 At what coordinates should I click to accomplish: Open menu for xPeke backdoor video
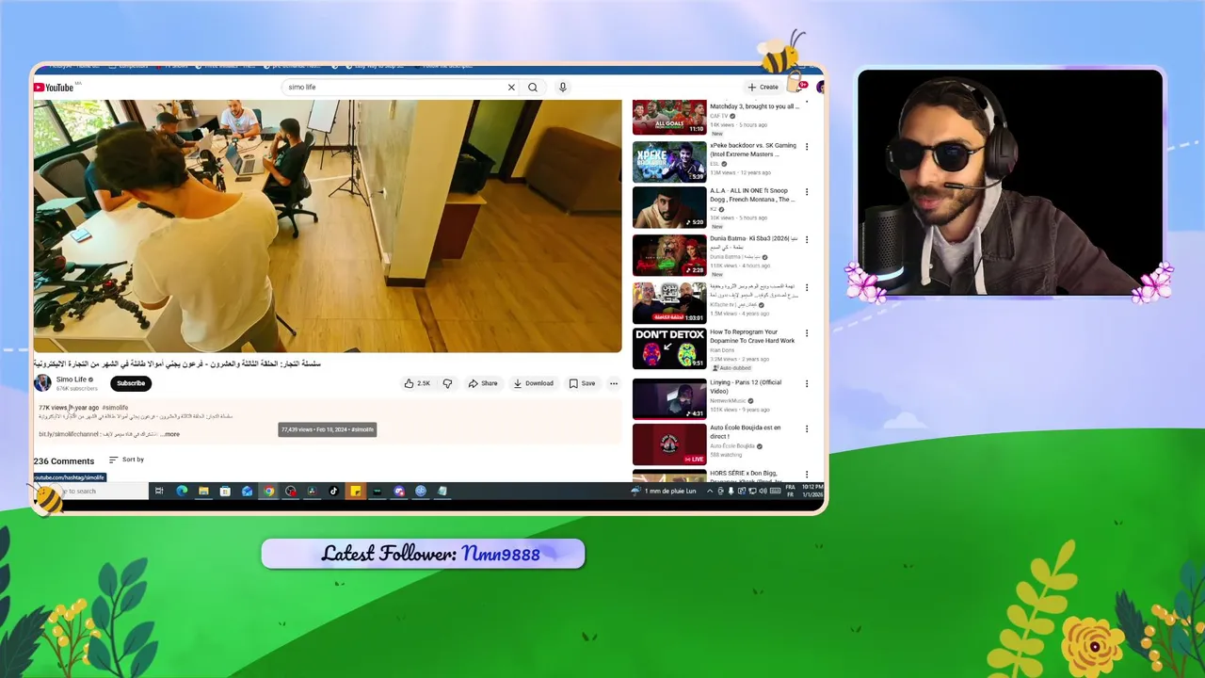click(x=807, y=147)
